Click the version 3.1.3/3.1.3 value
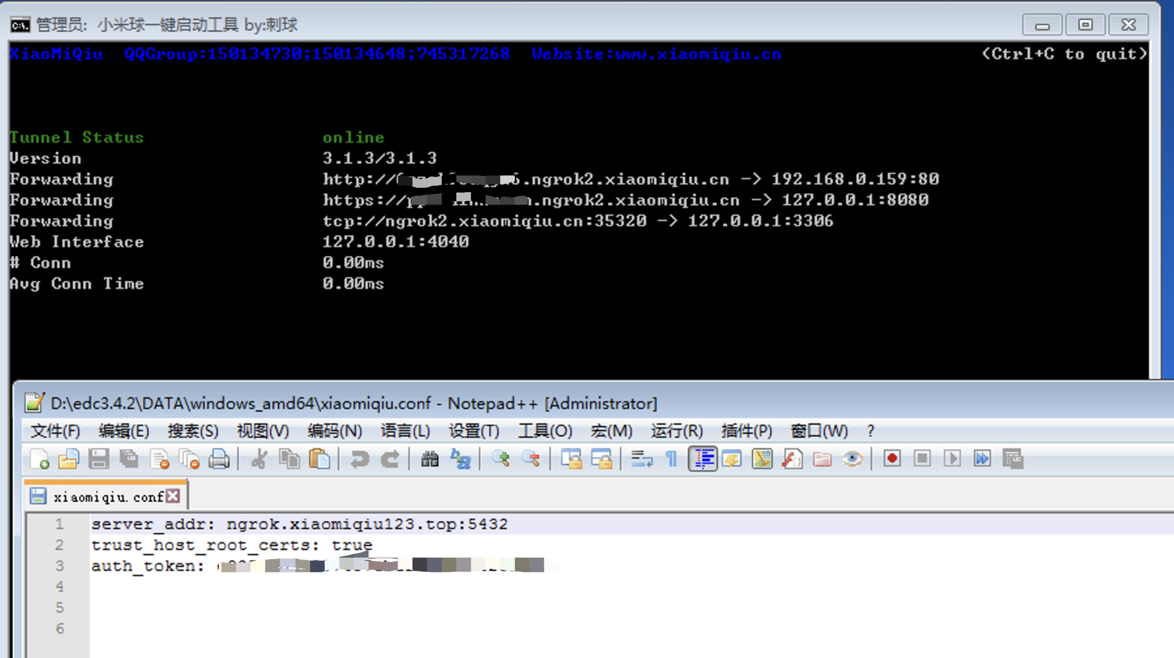The width and height of the screenshot is (1174, 658). pos(380,158)
